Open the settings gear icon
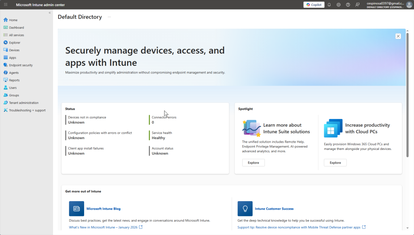The image size is (414, 235). [338, 5]
